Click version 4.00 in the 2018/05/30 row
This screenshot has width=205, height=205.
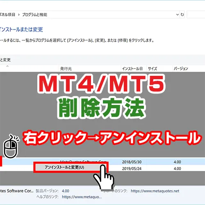click(x=178, y=162)
